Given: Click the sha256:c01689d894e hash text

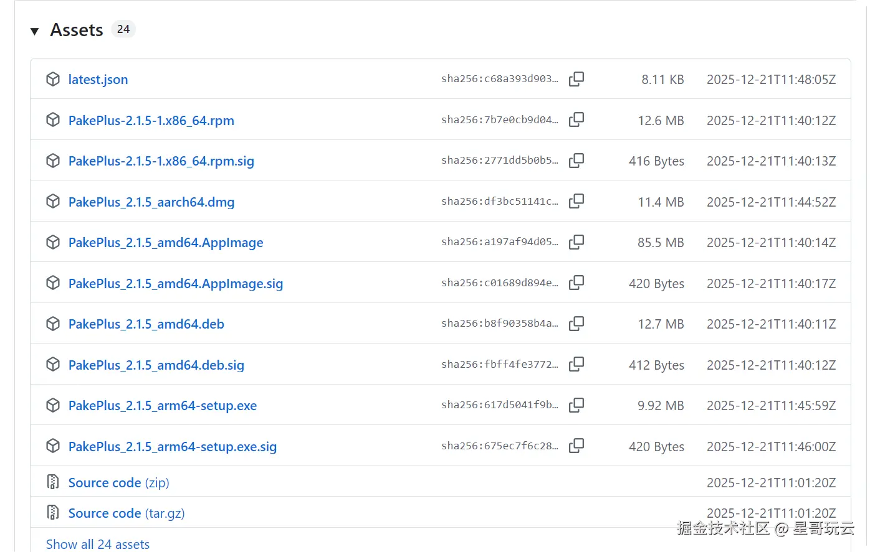Looking at the screenshot, I should point(500,283).
